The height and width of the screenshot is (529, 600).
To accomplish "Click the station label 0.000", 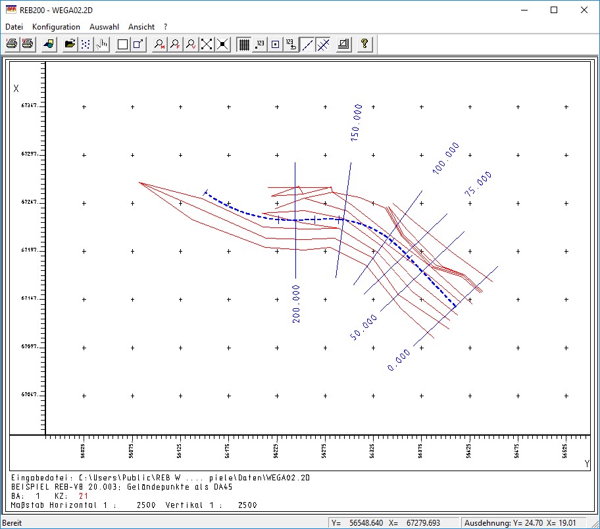I will (398, 359).
